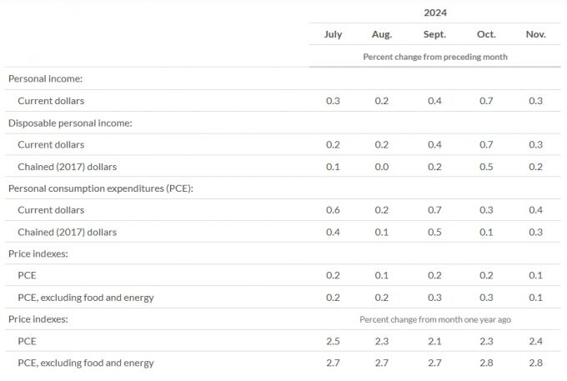Click the 'Personal income:' row heading

[44, 78]
